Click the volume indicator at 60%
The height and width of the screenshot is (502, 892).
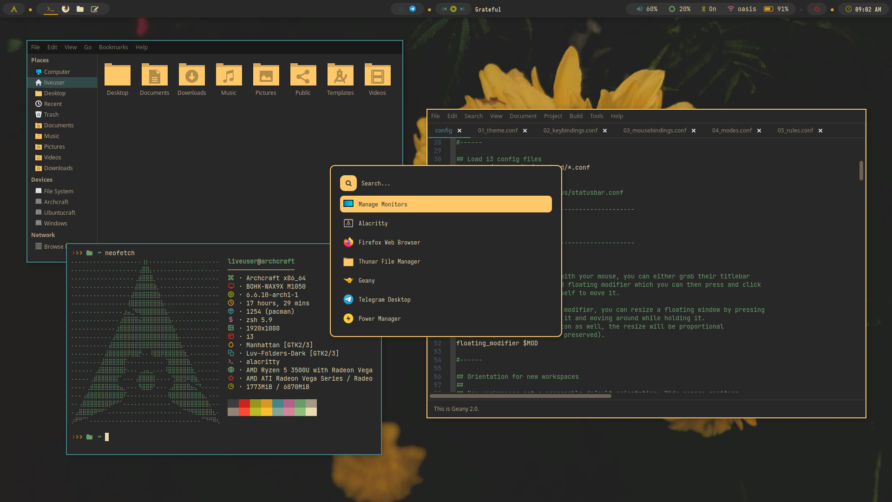(x=647, y=9)
